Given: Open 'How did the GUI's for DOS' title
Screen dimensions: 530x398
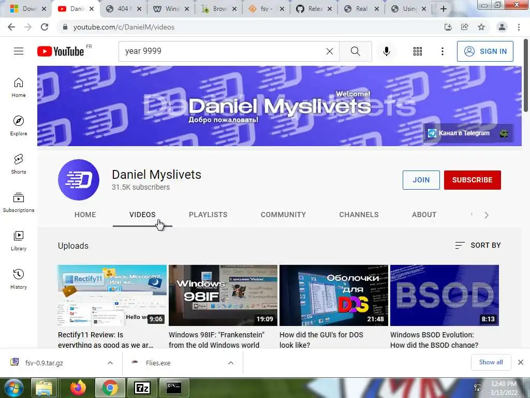Looking at the screenshot, I should 321,340.
